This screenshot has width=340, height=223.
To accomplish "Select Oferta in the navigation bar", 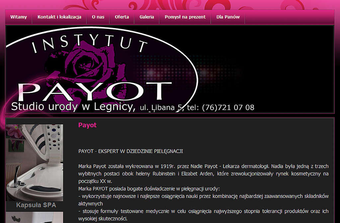I will click(x=122, y=17).
